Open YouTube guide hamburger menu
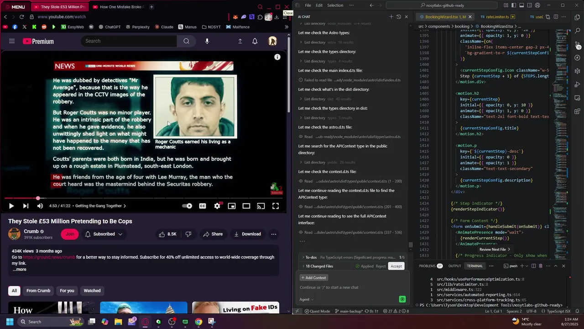Image resolution: width=584 pixels, height=329 pixels. (12, 41)
